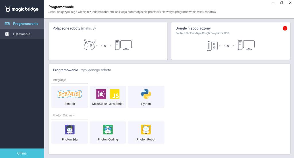The height and width of the screenshot is (158, 294).
Task: Click the Ustawienia gear icon
Action: [7, 34]
